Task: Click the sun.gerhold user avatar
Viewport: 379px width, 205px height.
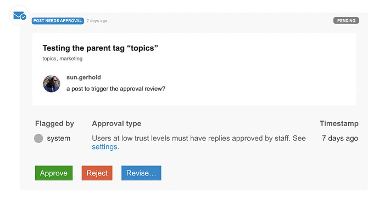Action: (x=52, y=83)
